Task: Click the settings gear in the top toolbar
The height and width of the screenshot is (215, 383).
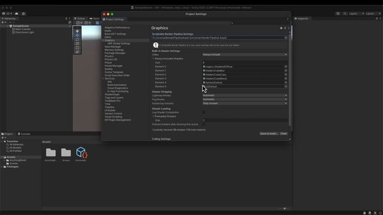Action: pyautogui.click(x=23, y=14)
